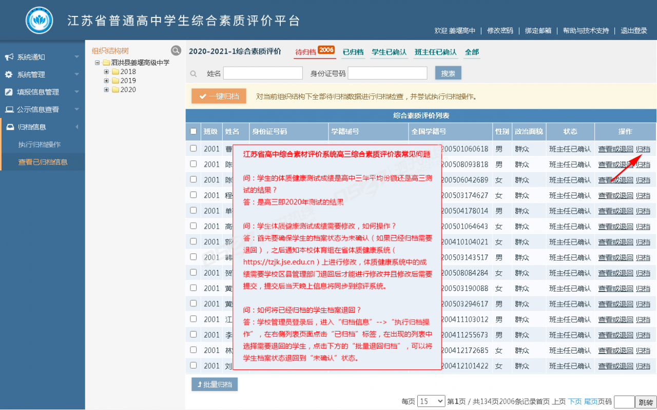
Task: Select the 2019 label in the tree
Action: click(128, 81)
